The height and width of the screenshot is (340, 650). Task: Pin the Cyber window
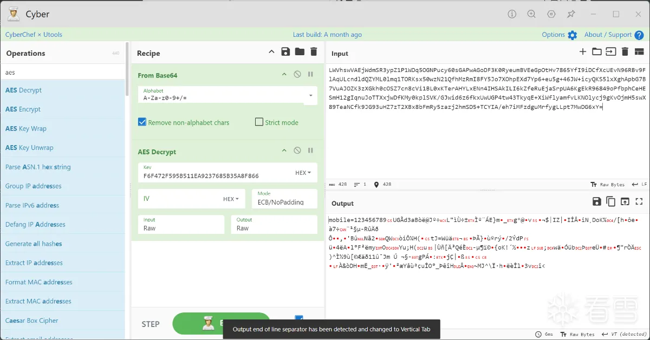571,14
